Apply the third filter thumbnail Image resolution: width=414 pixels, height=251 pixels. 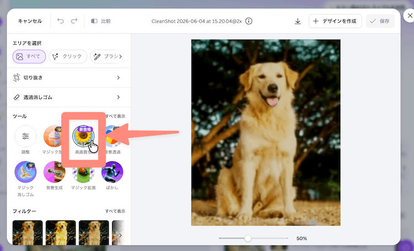[94, 233]
